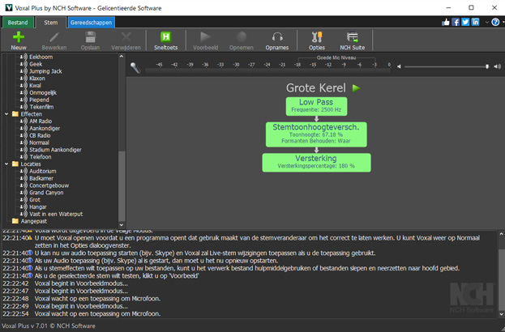Screen dimensions: 505x332
Task: Share via the Facebook icon
Action: tap(456, 22)
